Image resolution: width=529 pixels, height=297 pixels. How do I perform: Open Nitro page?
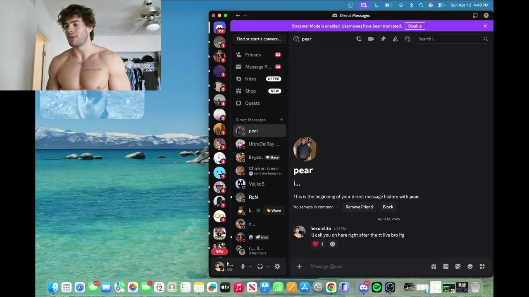click(259, 79)
